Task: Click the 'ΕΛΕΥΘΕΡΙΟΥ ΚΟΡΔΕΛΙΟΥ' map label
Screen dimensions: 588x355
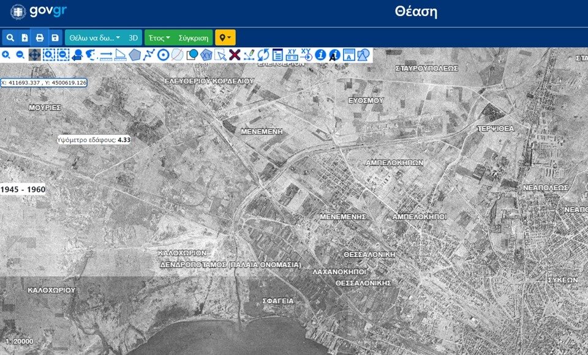Action: [x=209, y=81]
